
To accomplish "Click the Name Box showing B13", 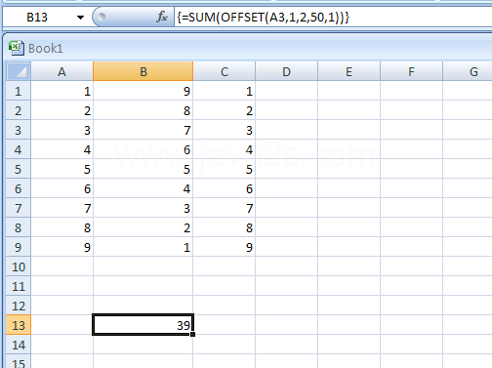I will (38, 18).
